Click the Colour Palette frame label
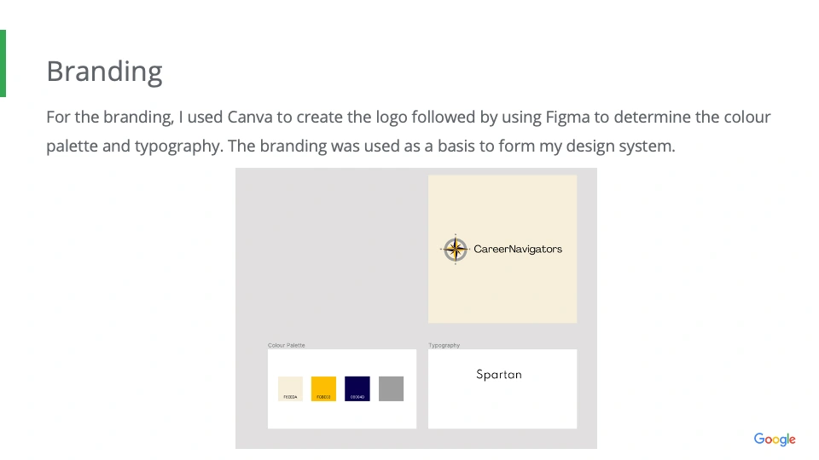 (x=287, y=345)
